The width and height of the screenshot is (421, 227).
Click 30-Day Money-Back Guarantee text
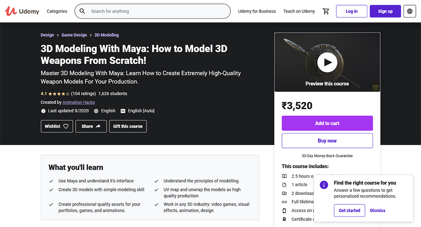pos(327,156)
